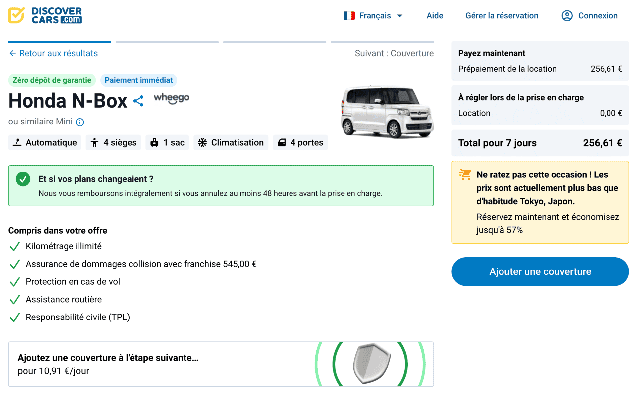Viewport: 636px width, 393px height.
Task: Click the Ajouter une couverture button
Action: tap(540, 271)
